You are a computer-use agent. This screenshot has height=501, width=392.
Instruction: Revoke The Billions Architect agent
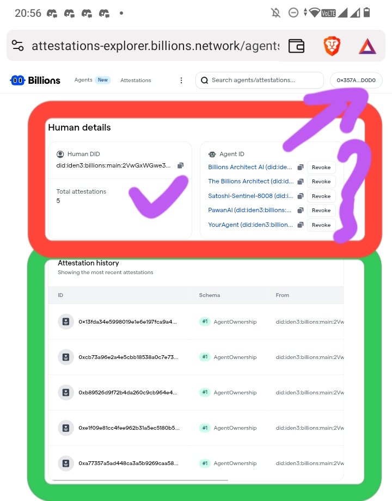(321, 182)
